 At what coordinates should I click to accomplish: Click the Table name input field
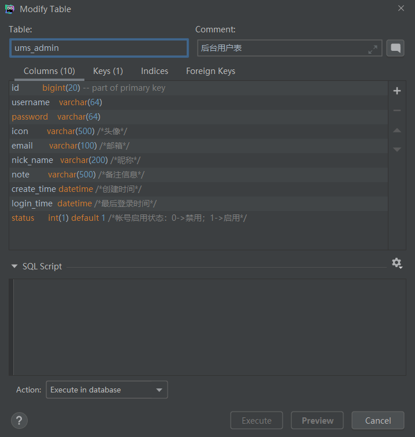(x=99, y=48)
